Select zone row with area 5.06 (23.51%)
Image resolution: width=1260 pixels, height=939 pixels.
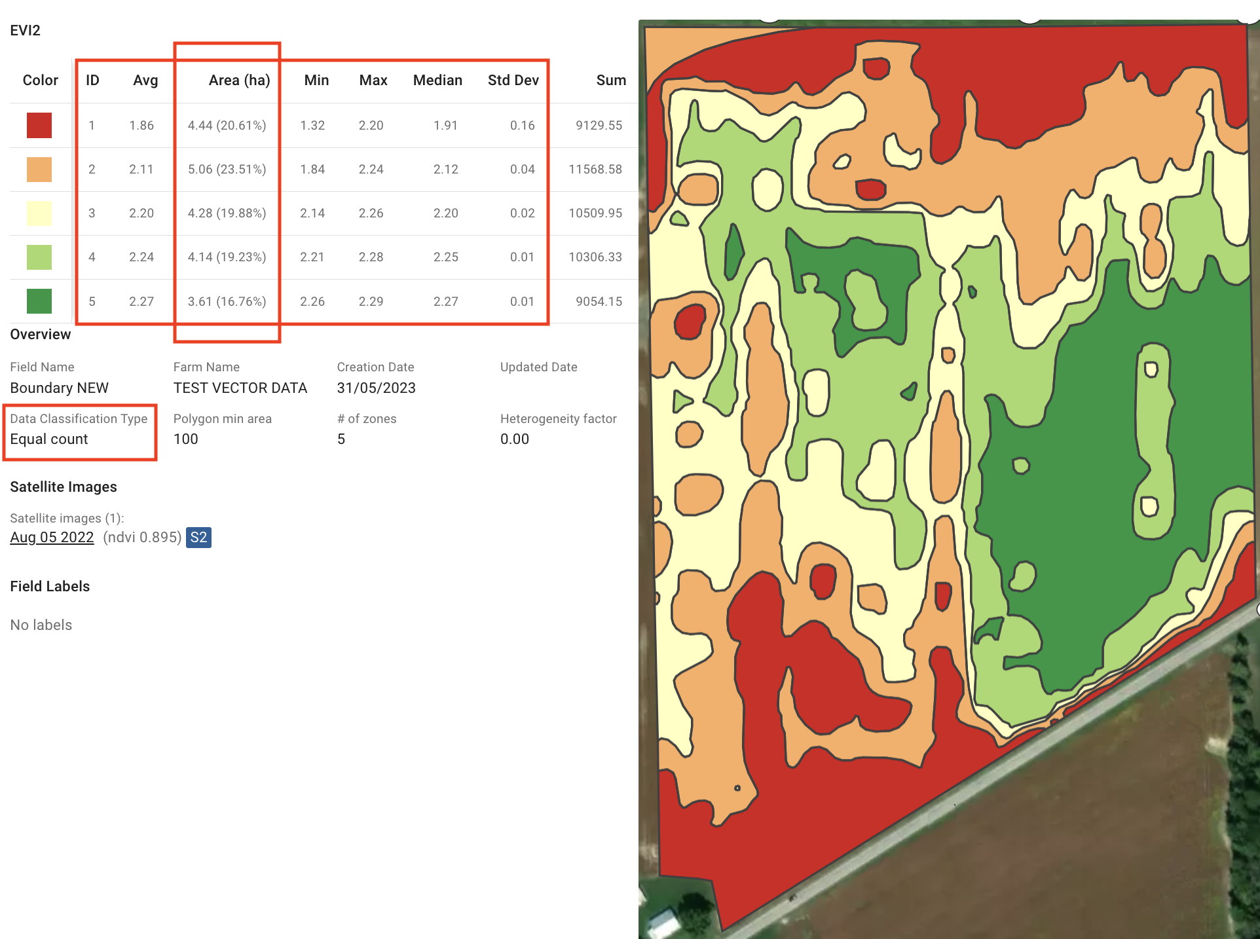click(x=227, y=170)
